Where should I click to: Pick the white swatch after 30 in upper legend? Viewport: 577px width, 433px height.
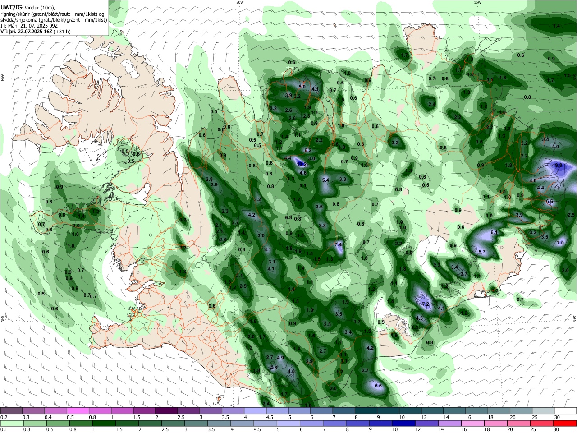566,410
